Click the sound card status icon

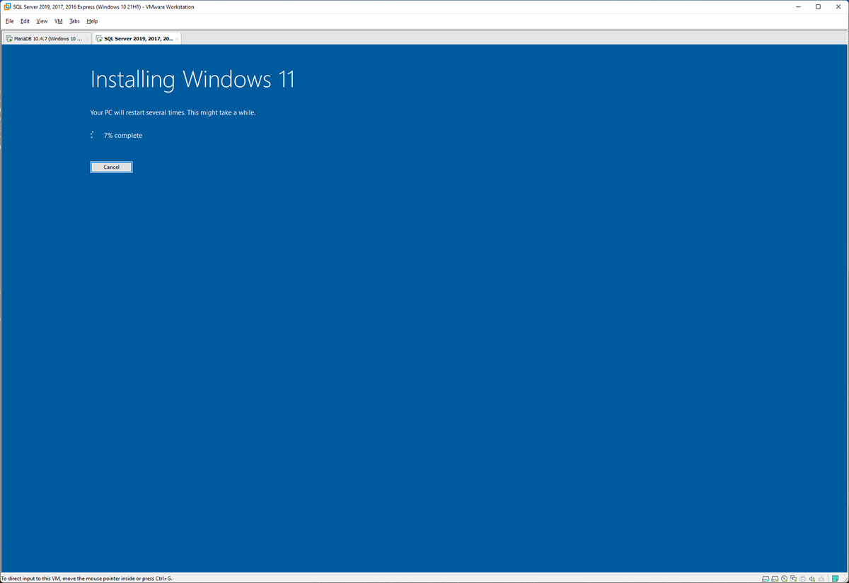click(x=812, y=579)
